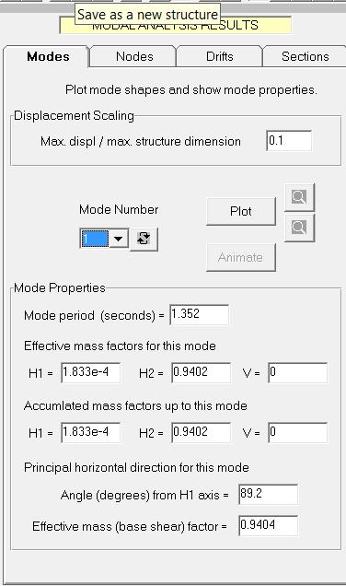Image resolution: width=346 pixels, height=586 pixels.
Task: Click the Animate button
Action: tap(241, 257)
